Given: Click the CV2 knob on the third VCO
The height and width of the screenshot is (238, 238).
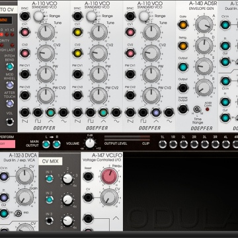Looking at the screenshot, I should coord(151,53).
